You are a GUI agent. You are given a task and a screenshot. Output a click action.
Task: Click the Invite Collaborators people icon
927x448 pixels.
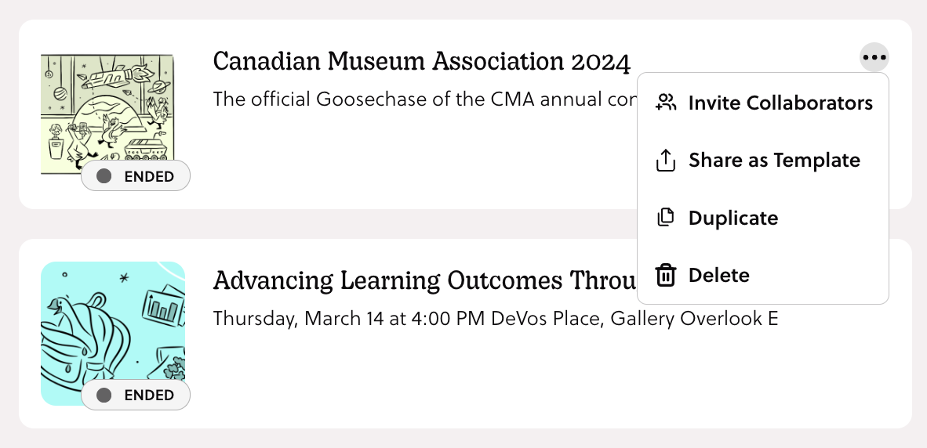point(666,103)
